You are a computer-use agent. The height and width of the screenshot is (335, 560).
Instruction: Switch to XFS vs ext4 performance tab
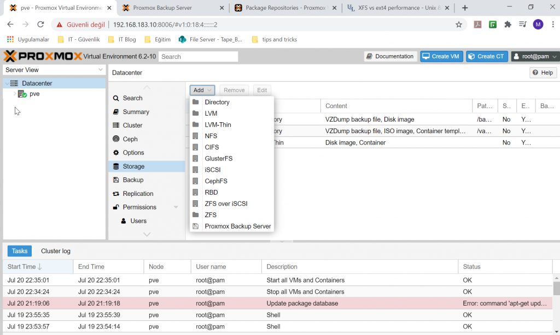click(399, 8)
